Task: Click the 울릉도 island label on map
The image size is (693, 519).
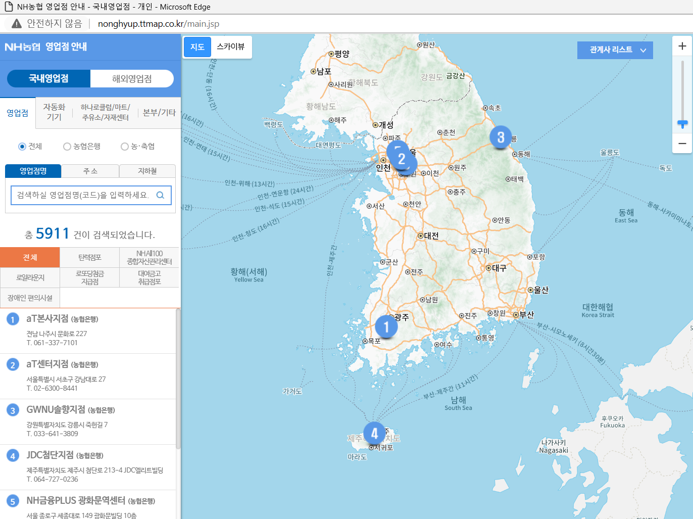Action: point(610,153)
